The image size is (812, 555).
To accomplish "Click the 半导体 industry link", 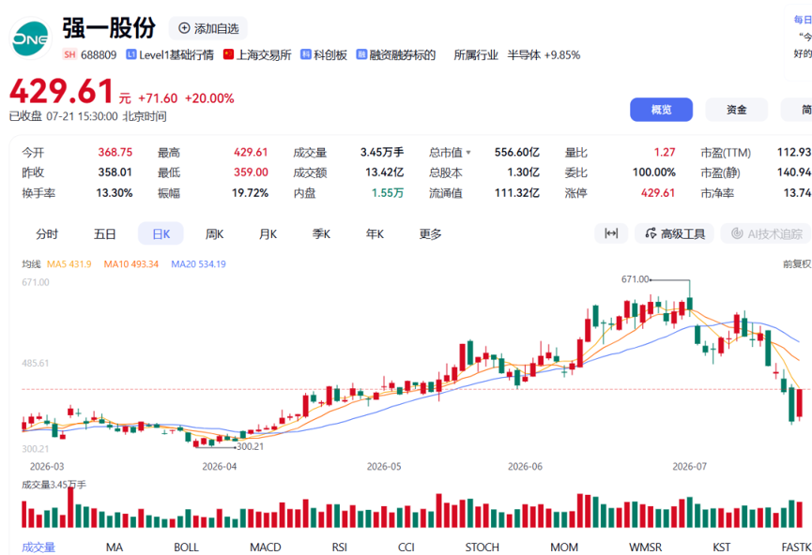I will tap(524, 54).
